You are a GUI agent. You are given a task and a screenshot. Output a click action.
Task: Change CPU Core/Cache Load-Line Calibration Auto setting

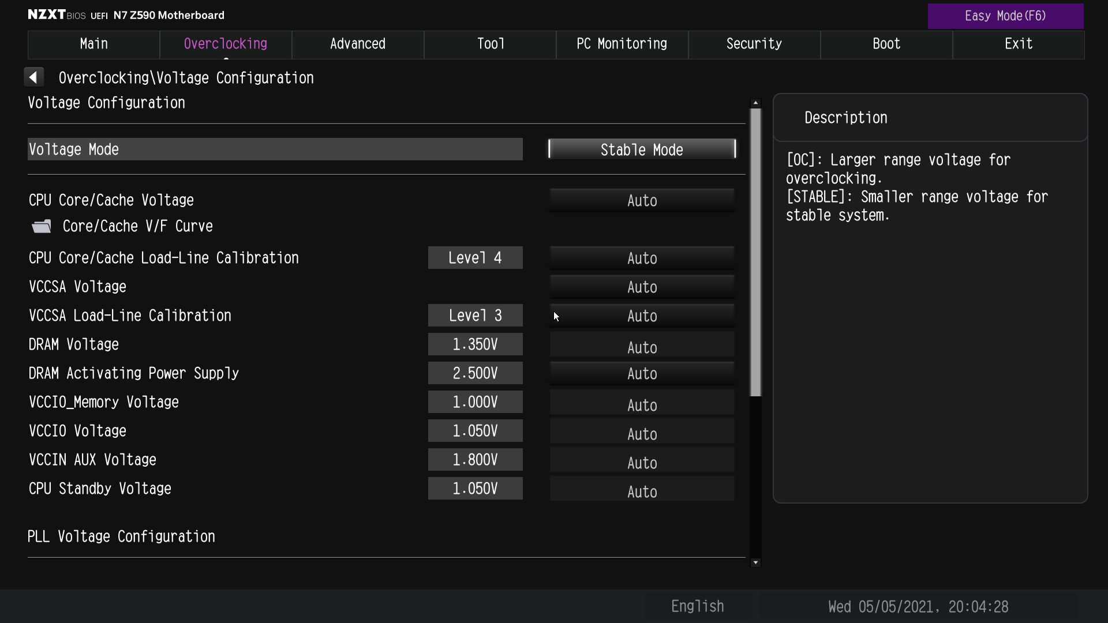(x=642, y=258)
